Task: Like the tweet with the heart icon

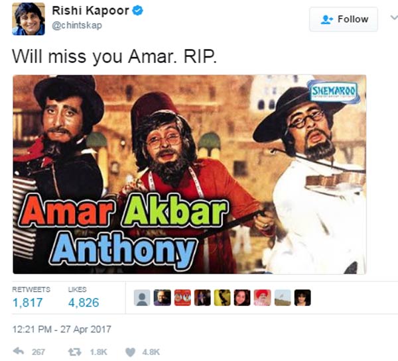Action: (x=131, y=352)
